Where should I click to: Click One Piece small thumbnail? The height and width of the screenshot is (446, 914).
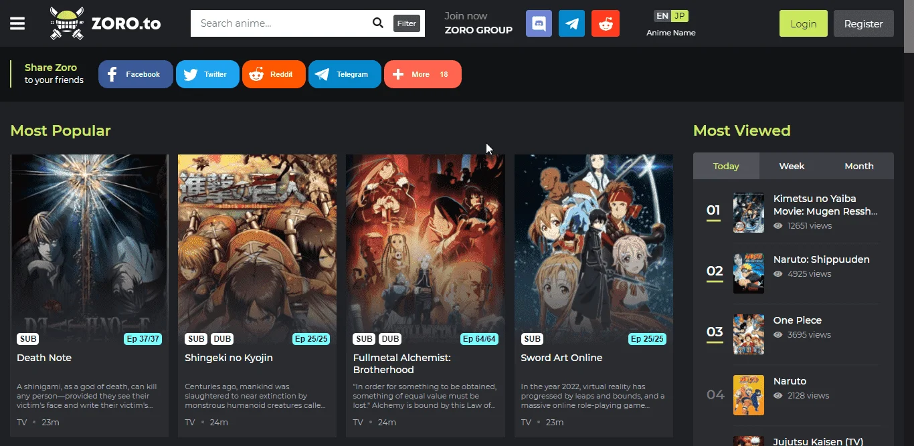click(x=749, y=334)
